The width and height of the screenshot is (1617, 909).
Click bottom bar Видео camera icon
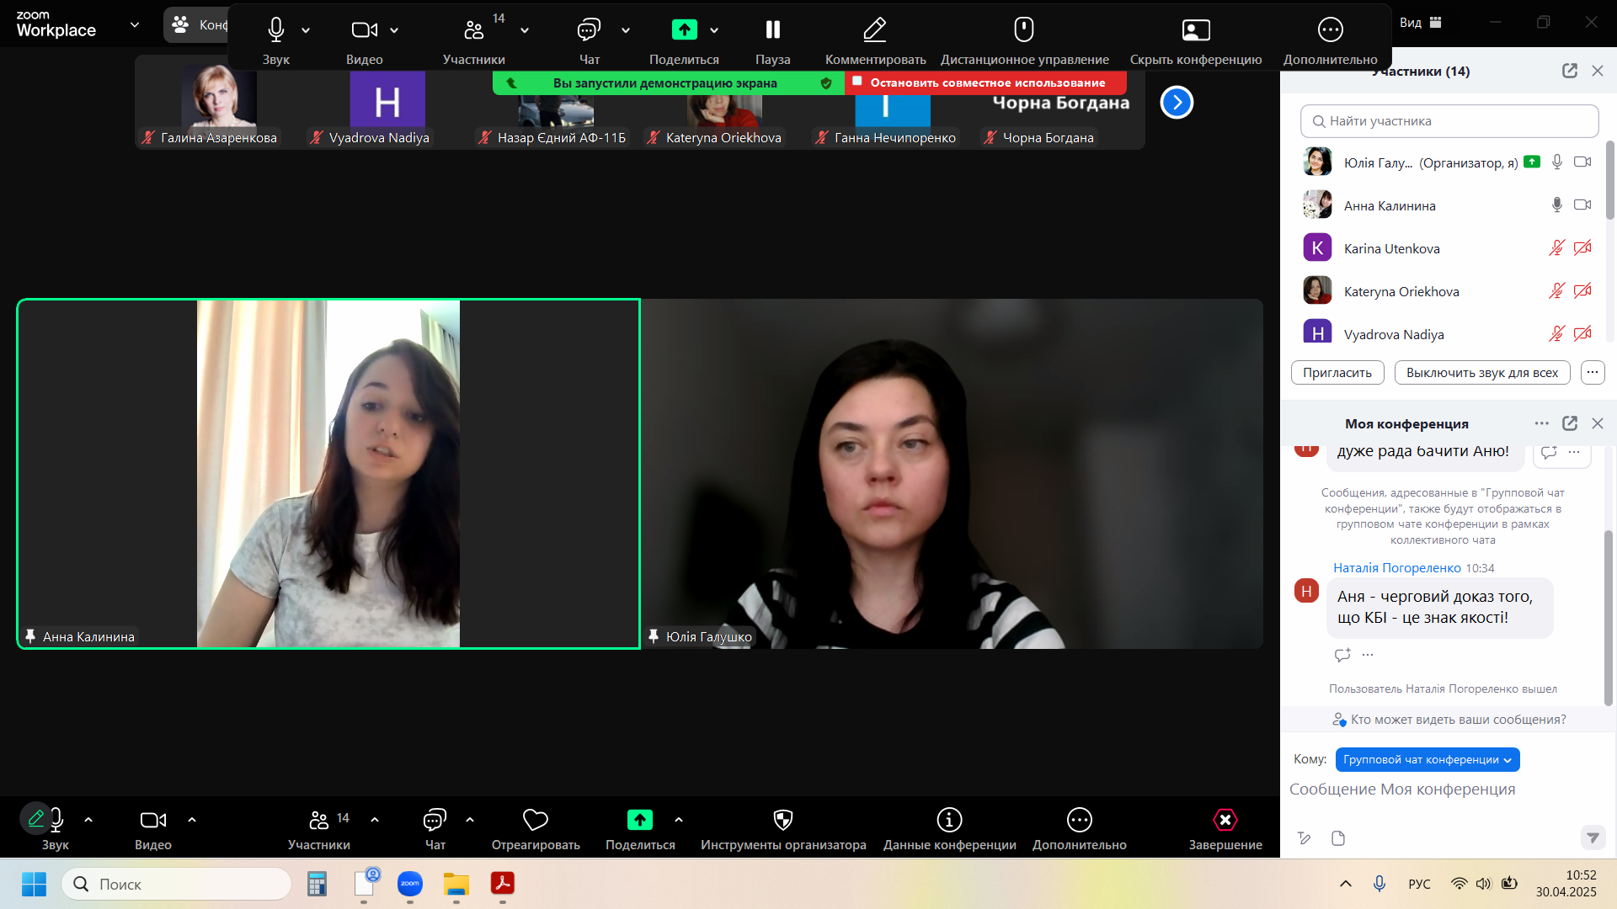152,821
